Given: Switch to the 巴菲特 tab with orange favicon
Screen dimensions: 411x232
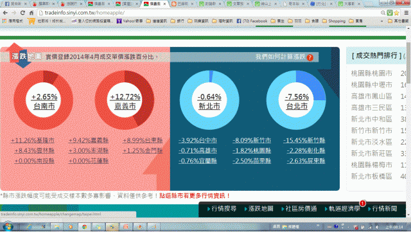Looking at the screenshot, I should pyautogui.click(x=182, y=4).
